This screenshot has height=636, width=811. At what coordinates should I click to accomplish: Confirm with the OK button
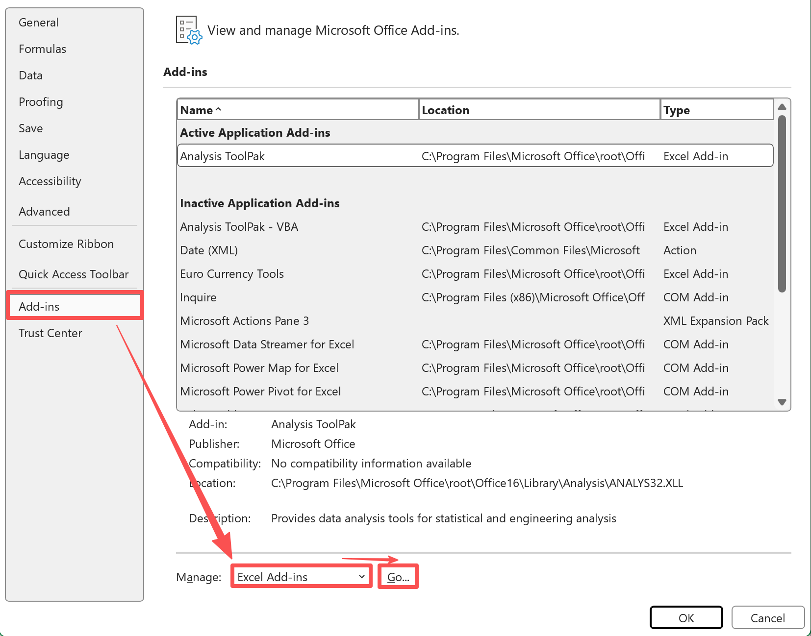pyautogui.click(x=685, y=618)
